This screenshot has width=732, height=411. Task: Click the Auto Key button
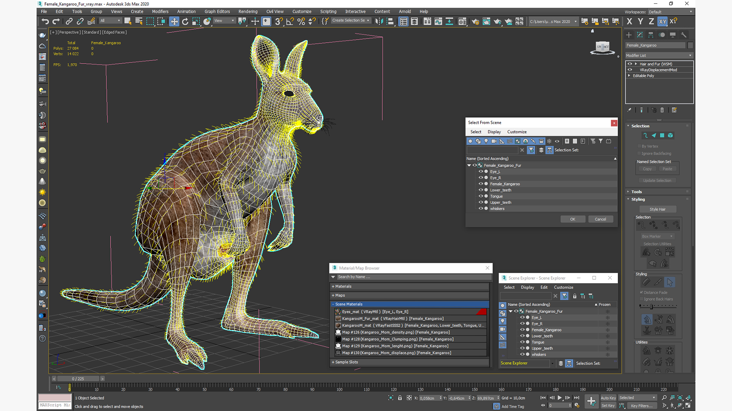coord(608,398)
